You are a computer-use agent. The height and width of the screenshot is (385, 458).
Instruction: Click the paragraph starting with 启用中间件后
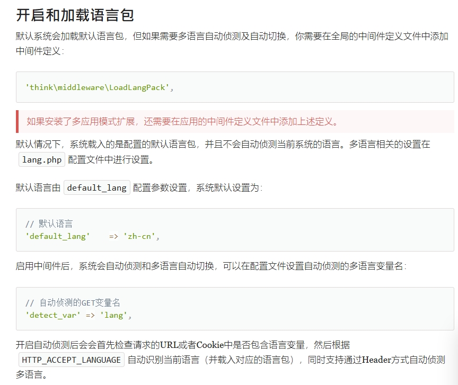click(x=210, y=266)
